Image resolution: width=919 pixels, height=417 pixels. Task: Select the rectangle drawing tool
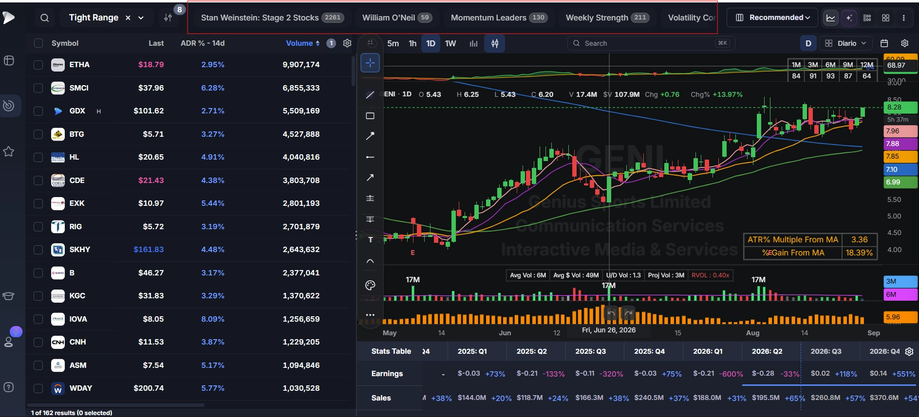click(370, 116)
